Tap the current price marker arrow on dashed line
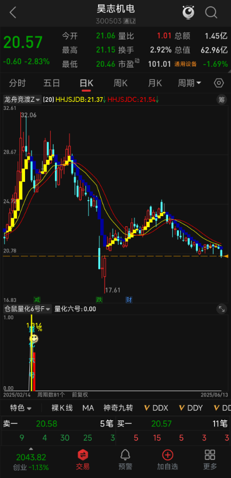The width and height of the screenshot is (231, 478). click(x=226, y=257)
